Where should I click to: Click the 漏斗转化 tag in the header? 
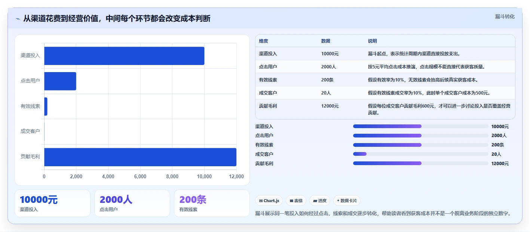505,16
